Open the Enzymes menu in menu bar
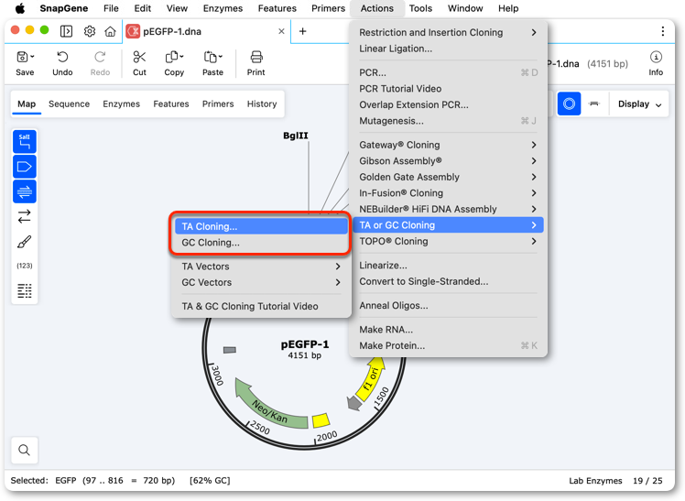685x501 pixels. tap(223, 8)
